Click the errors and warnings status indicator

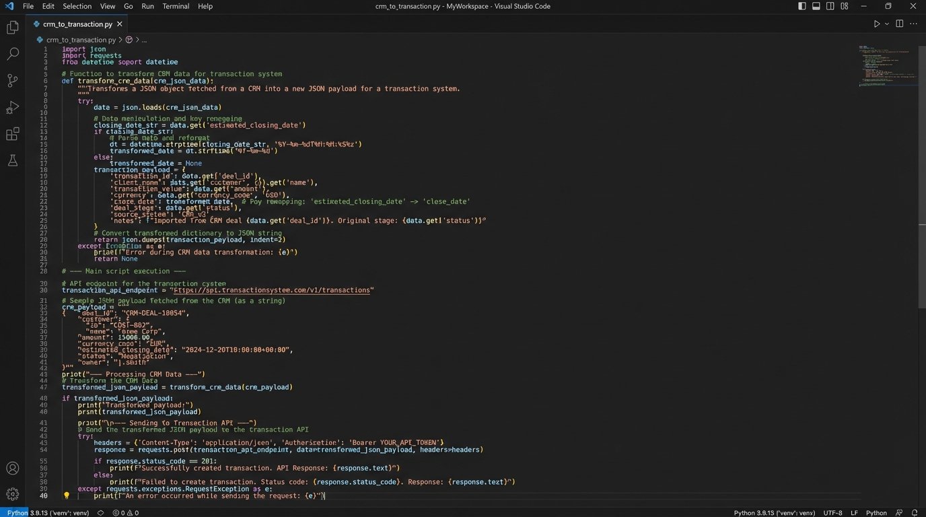pyautogui.click(x=125, y=513)
